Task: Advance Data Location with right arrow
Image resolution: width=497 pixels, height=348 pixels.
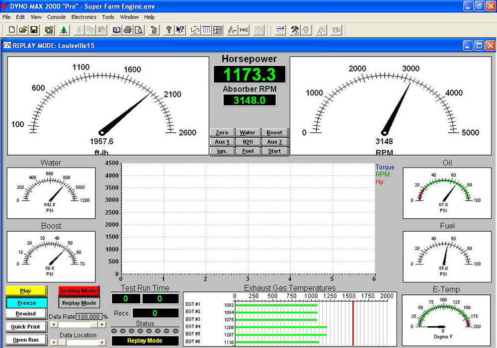Action: (102, 343)
